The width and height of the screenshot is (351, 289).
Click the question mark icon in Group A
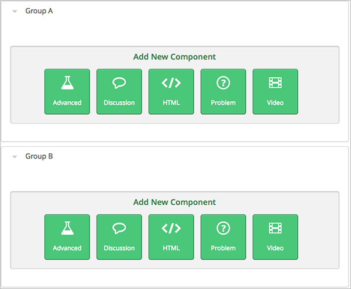coord(223,83)
